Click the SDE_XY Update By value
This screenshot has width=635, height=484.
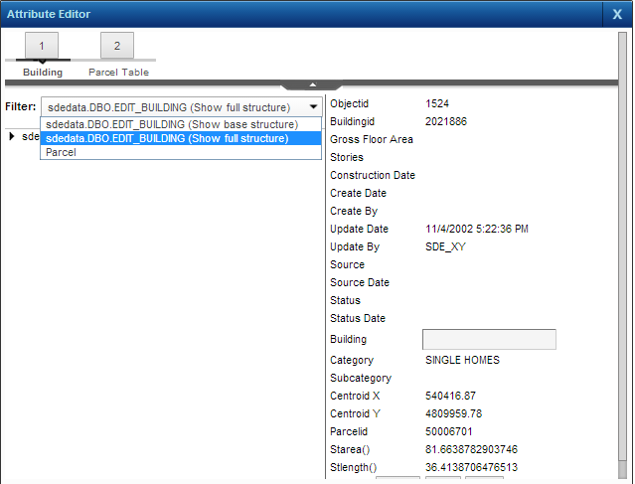tap(445, 246)
